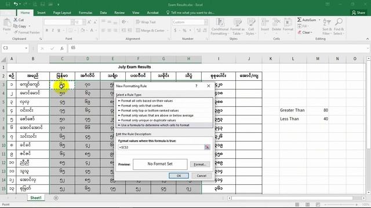
Task: Open Sort & Filter menu
Action: tap(326, 27)
